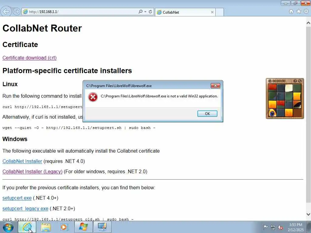
Task: Open the address bar dropdown arrow
Action: [x=145, y=12]
